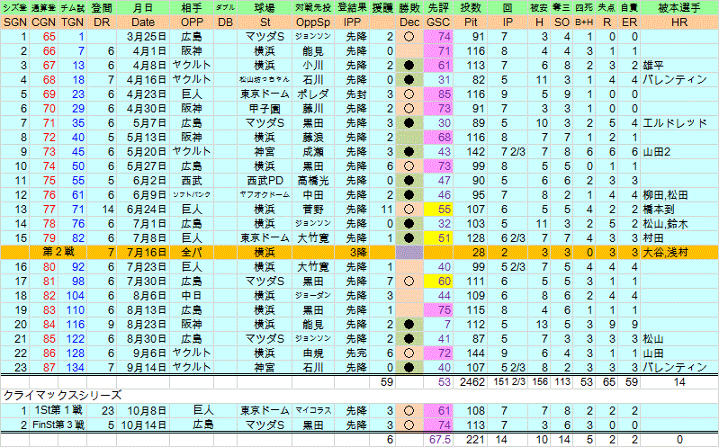
Task: Click the HR cell 大谷,浅村
Action: (x=665, y=253)
